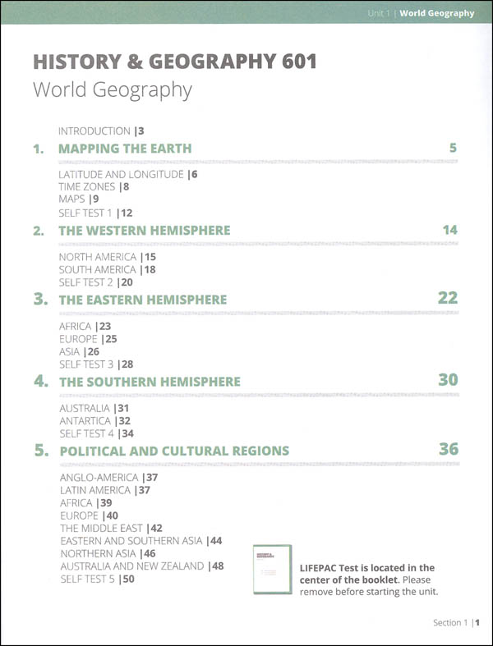Click the Asia entry on page 26

(79, 352)
